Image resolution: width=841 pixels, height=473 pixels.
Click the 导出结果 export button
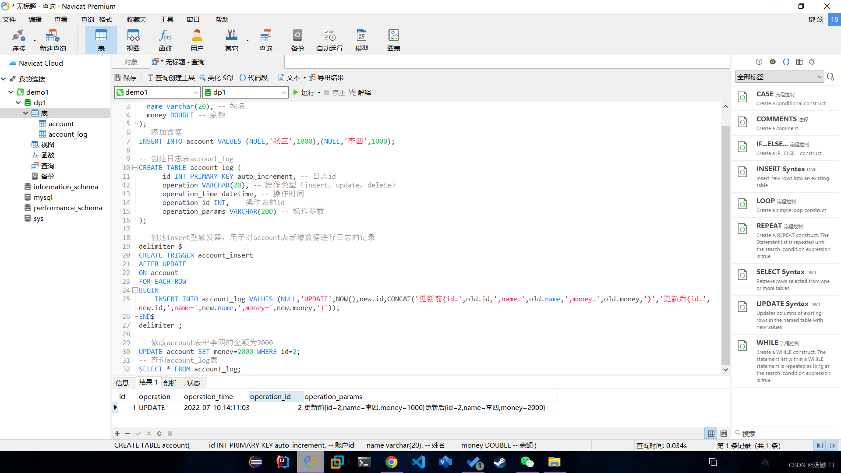(x=326, y=78)
